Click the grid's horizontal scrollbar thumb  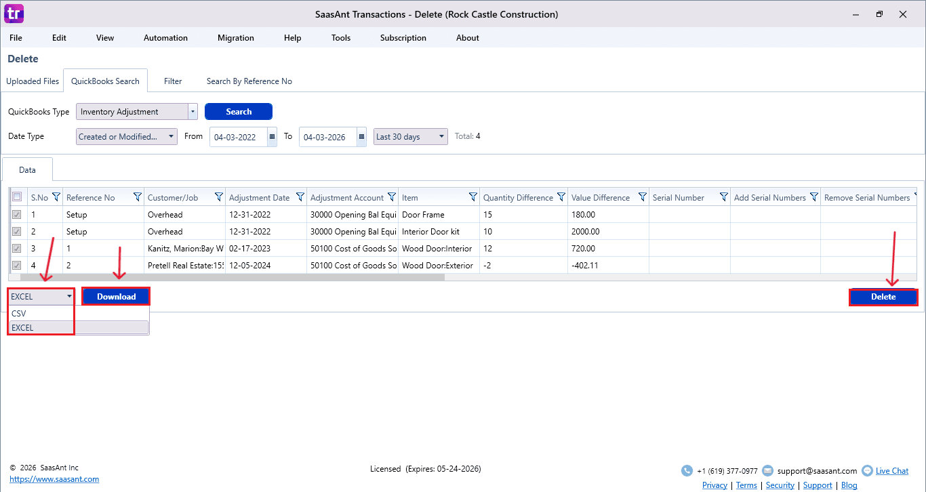(x=233, y=277)
